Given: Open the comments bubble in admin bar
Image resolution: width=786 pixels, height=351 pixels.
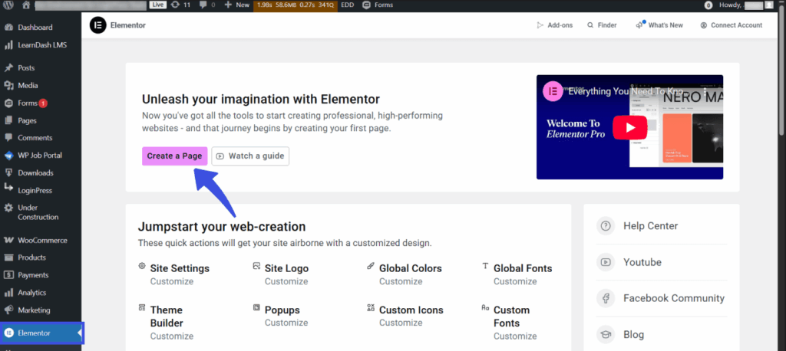Looking at the screenshot, I should click(x=207, y=5).
